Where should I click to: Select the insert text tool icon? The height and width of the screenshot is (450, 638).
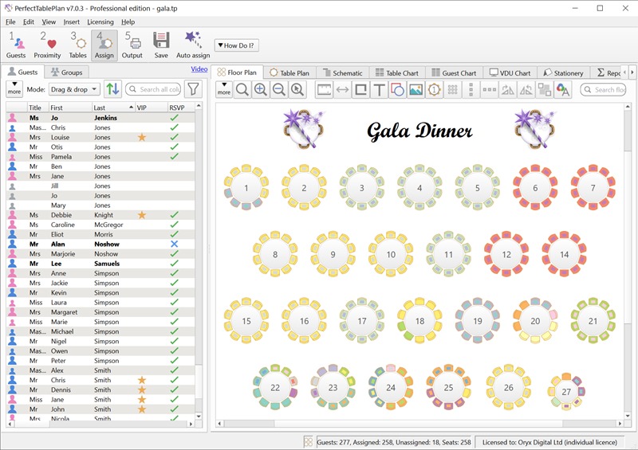(x=379, y=90)
